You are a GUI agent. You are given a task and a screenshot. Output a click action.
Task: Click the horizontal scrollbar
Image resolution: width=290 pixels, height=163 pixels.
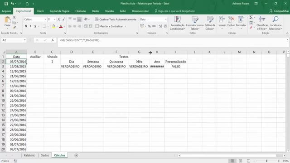228,156
